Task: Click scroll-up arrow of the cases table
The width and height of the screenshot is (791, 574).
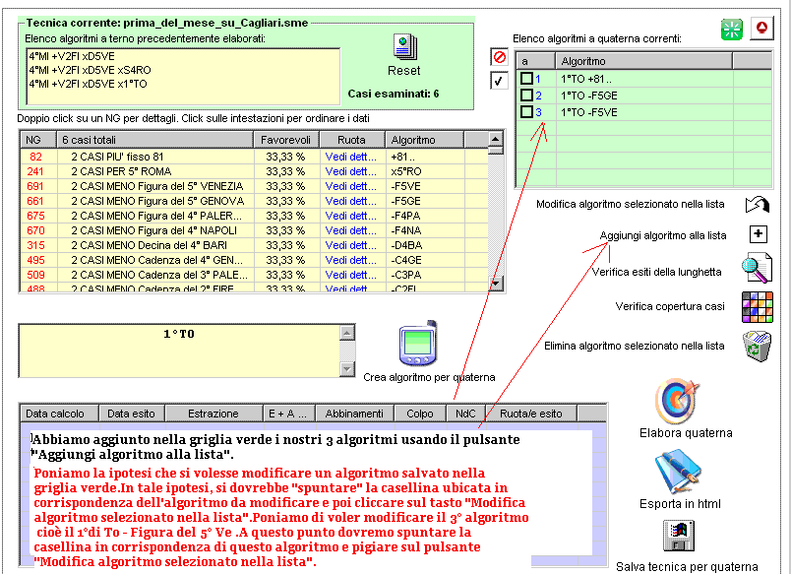Action: tap(496, 139)
